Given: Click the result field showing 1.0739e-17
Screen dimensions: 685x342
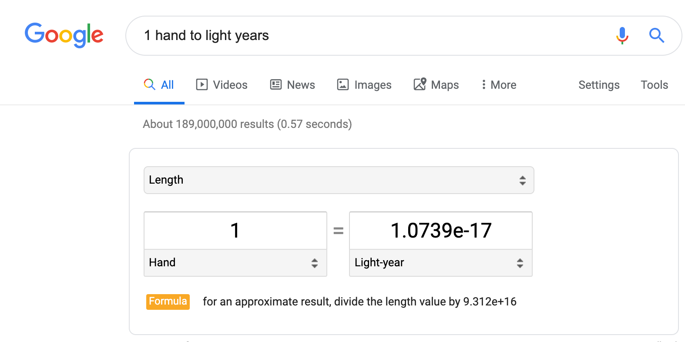Looking at the screenshot, I should tap(441, 231).
